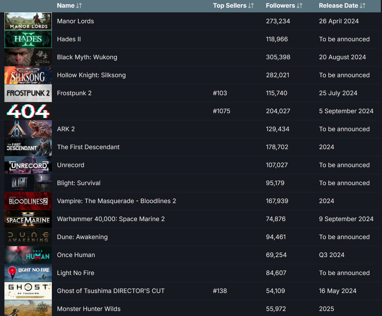
Task: Open the Space Marine 2 thumbnail
Action: [28, 219]
